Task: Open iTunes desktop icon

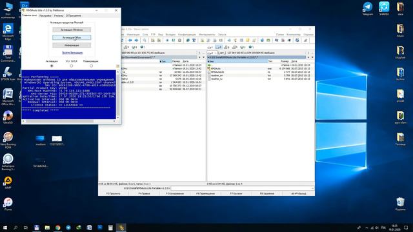Action: [x=8, y=204]
